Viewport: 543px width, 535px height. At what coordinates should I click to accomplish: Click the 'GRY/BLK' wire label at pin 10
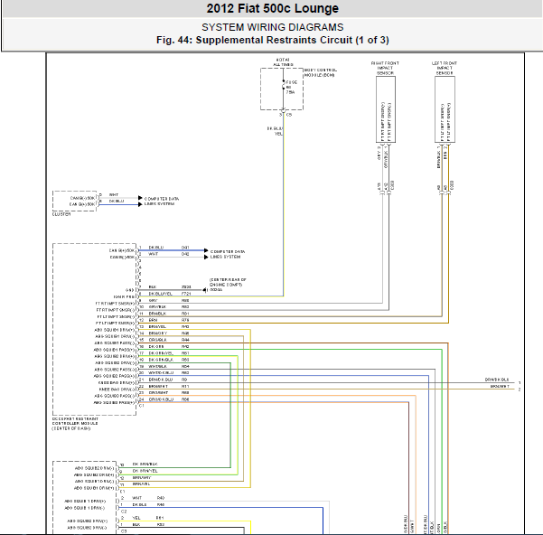[x=157, y=306]
